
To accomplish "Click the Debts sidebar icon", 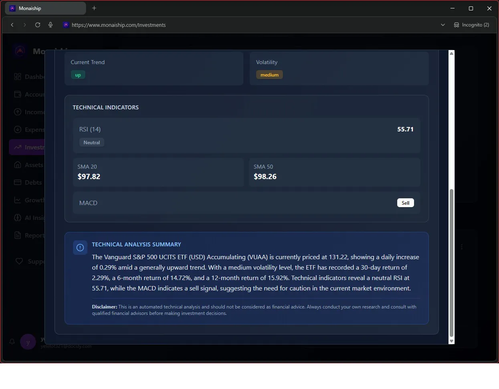I will coord(18,182).
